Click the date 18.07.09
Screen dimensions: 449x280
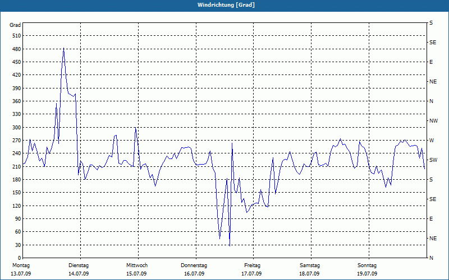(309, 274)
